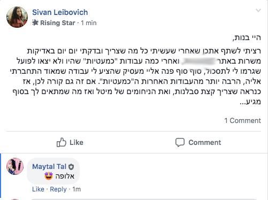Click the Rising Star badge icon
This screenshot has height=200, width=268.
pos(35,22)
